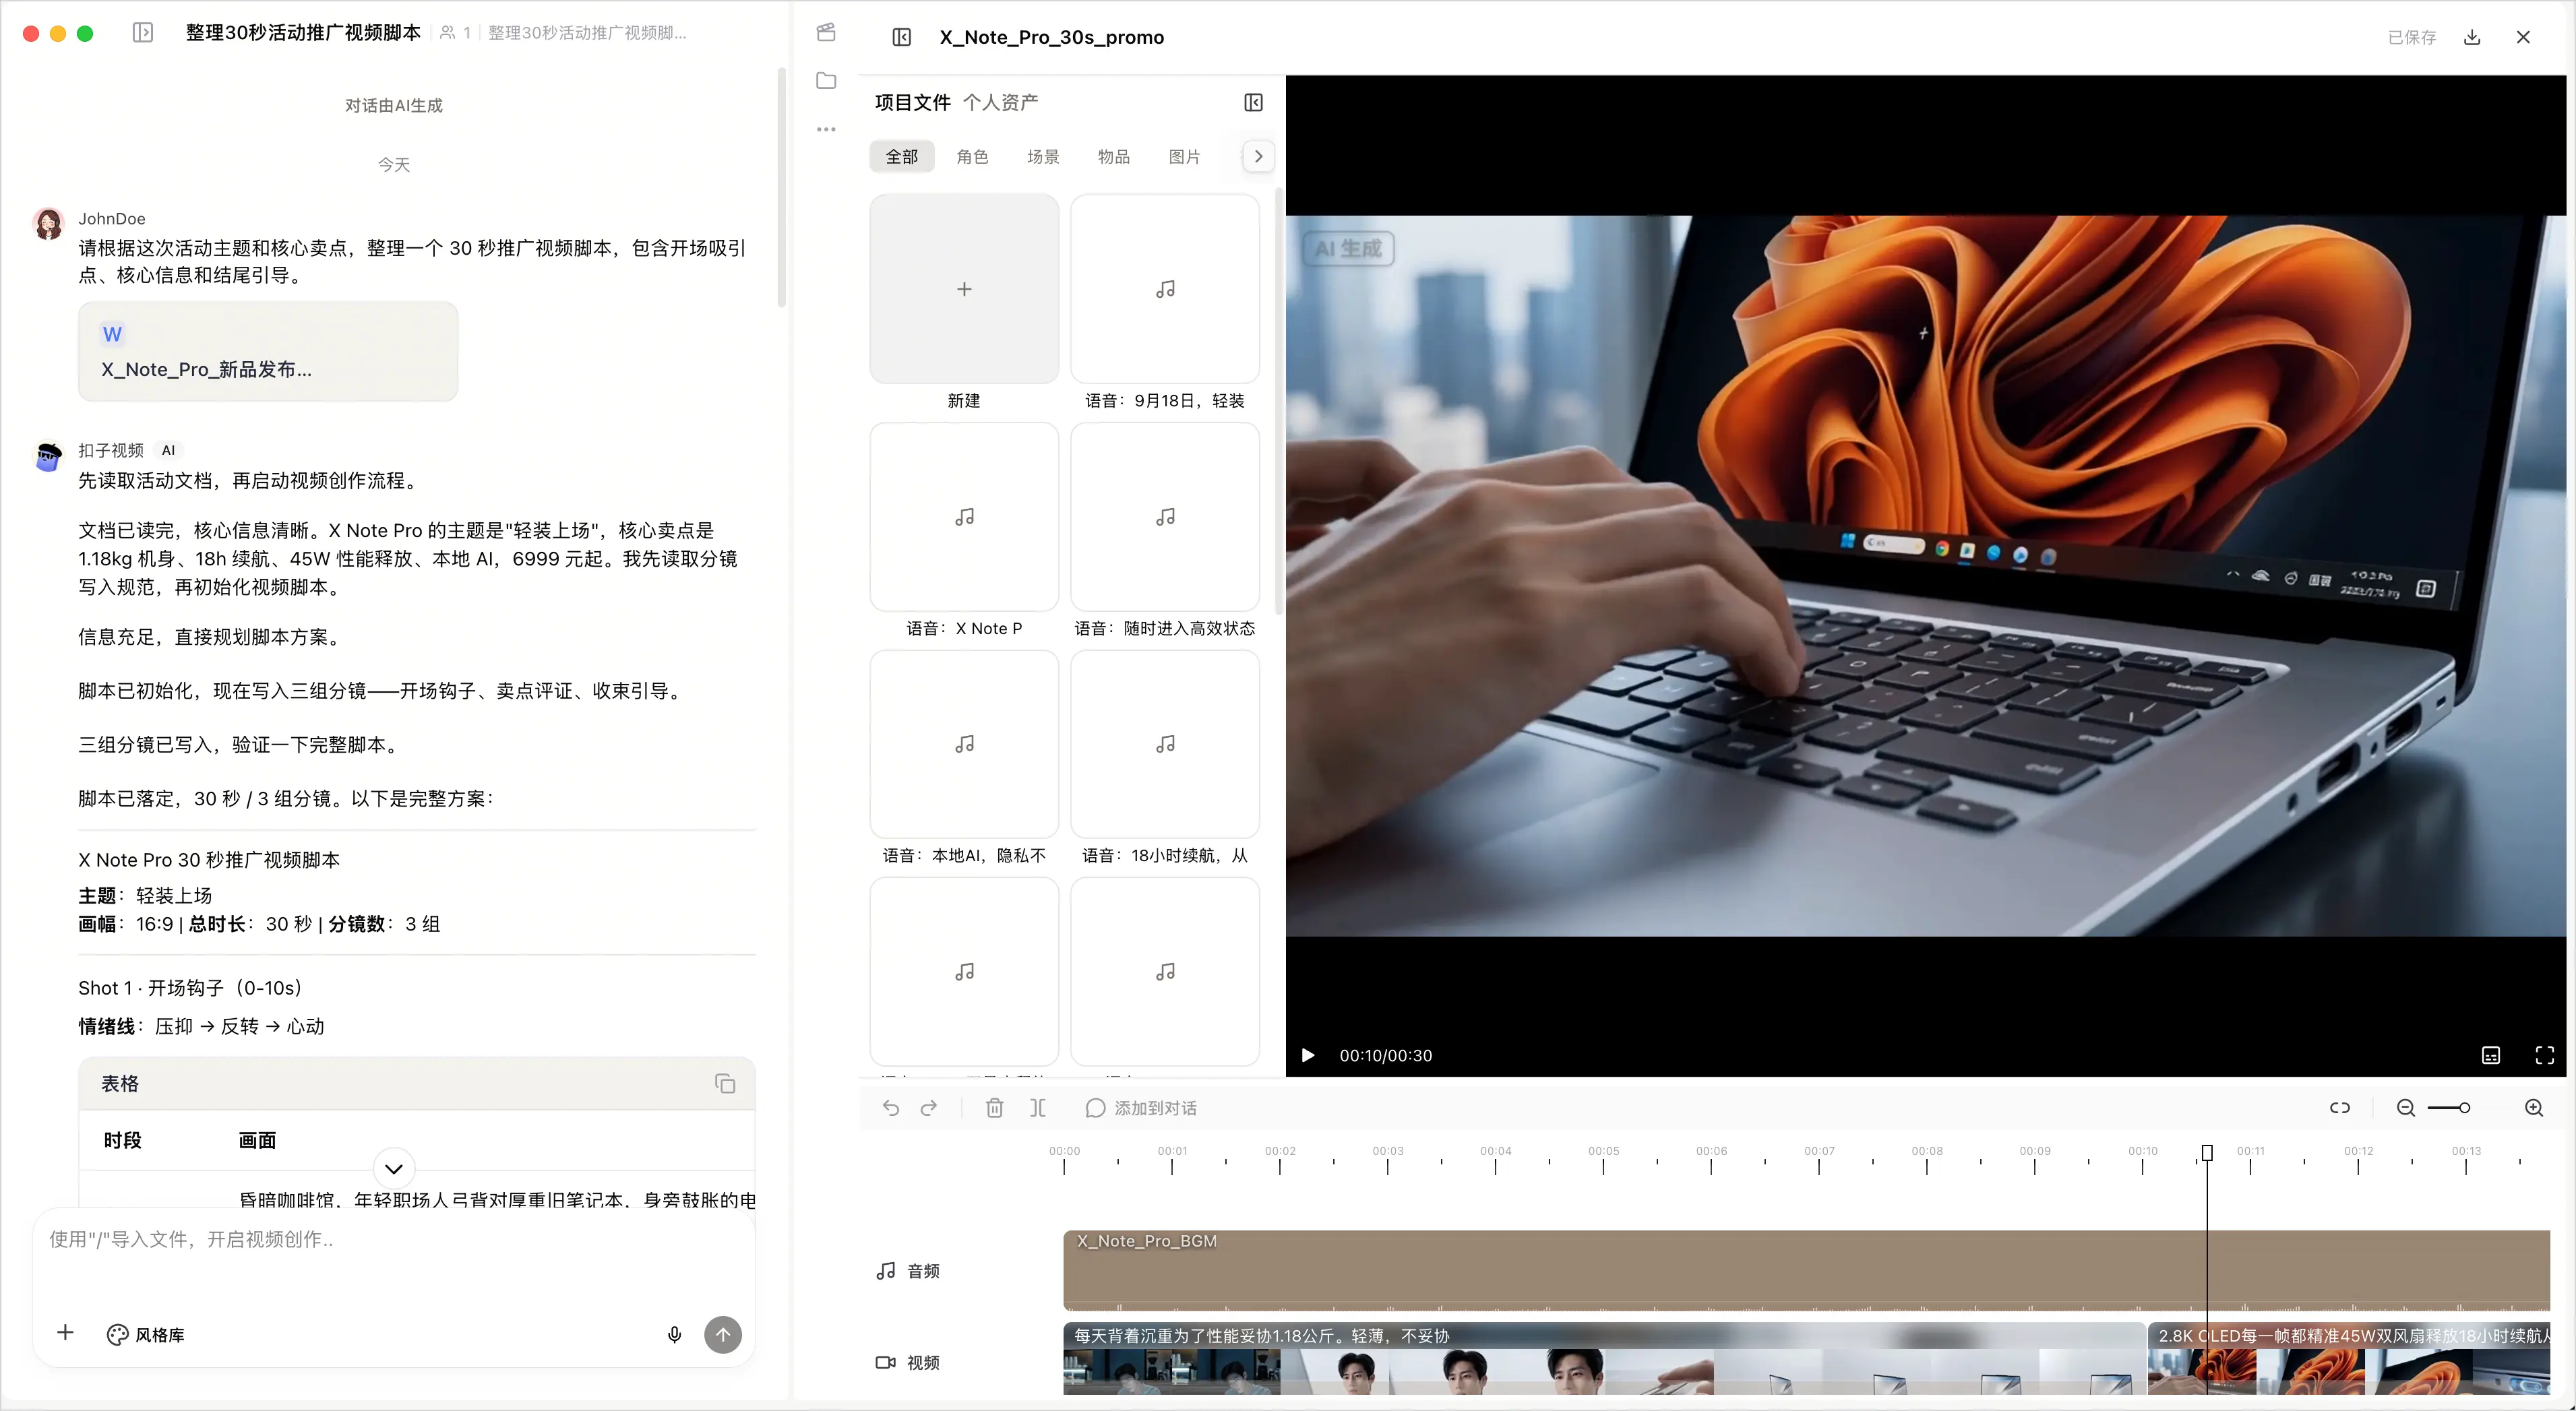Click 扣子视频 AI avatar
The image size is (2576, 1411).
tap(48, 456)
